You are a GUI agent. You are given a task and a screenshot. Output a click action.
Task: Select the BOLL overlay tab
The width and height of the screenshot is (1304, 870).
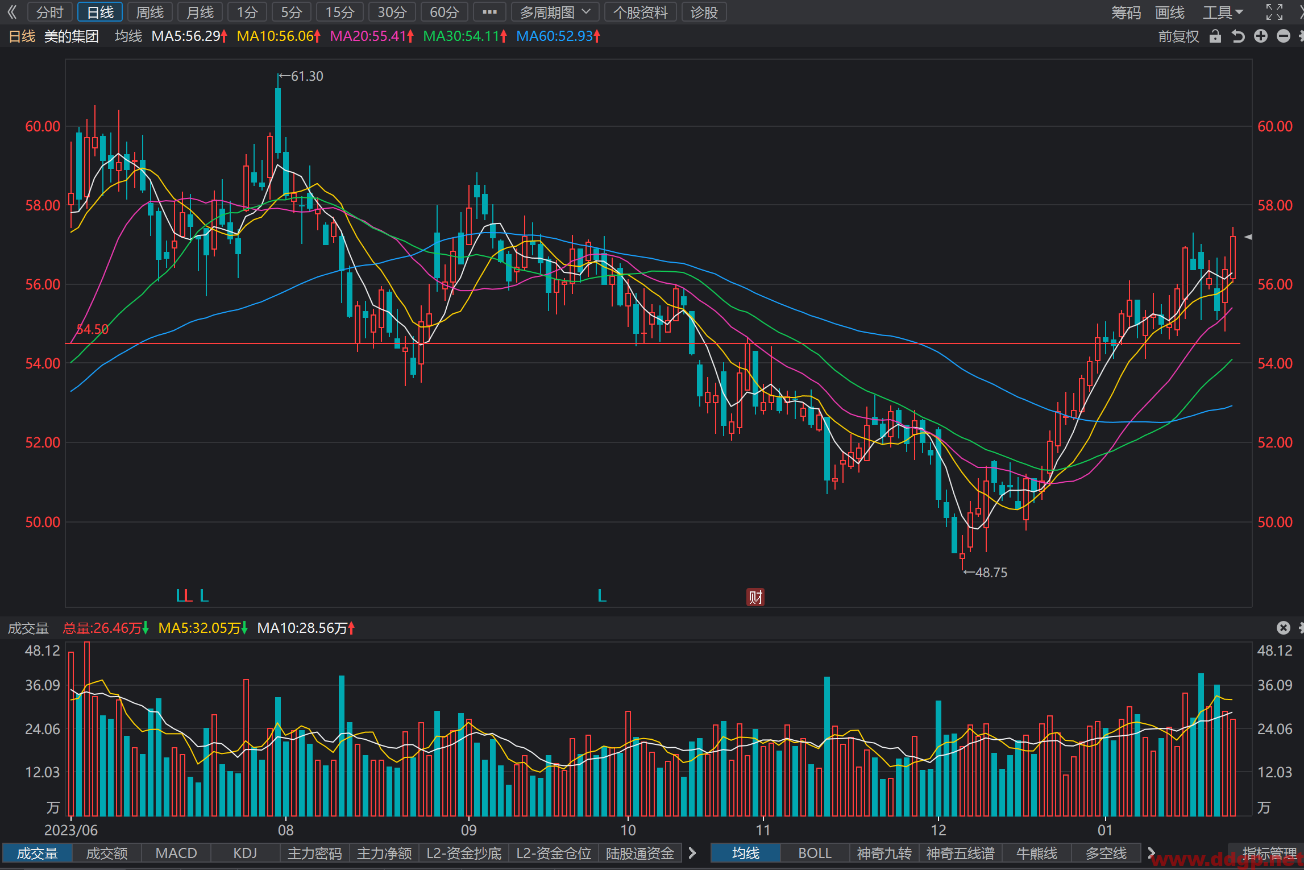(x=815, y=853)
